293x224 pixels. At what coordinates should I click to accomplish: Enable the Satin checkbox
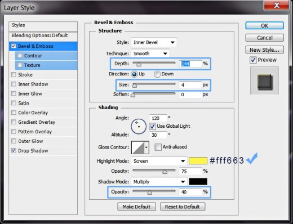pos(14,103)
